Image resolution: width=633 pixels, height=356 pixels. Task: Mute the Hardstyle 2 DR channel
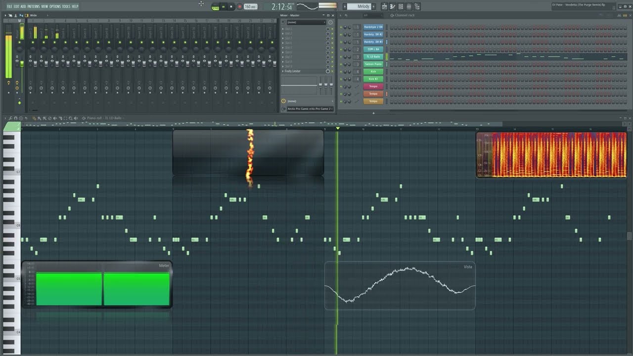click(x=340, y=27)
